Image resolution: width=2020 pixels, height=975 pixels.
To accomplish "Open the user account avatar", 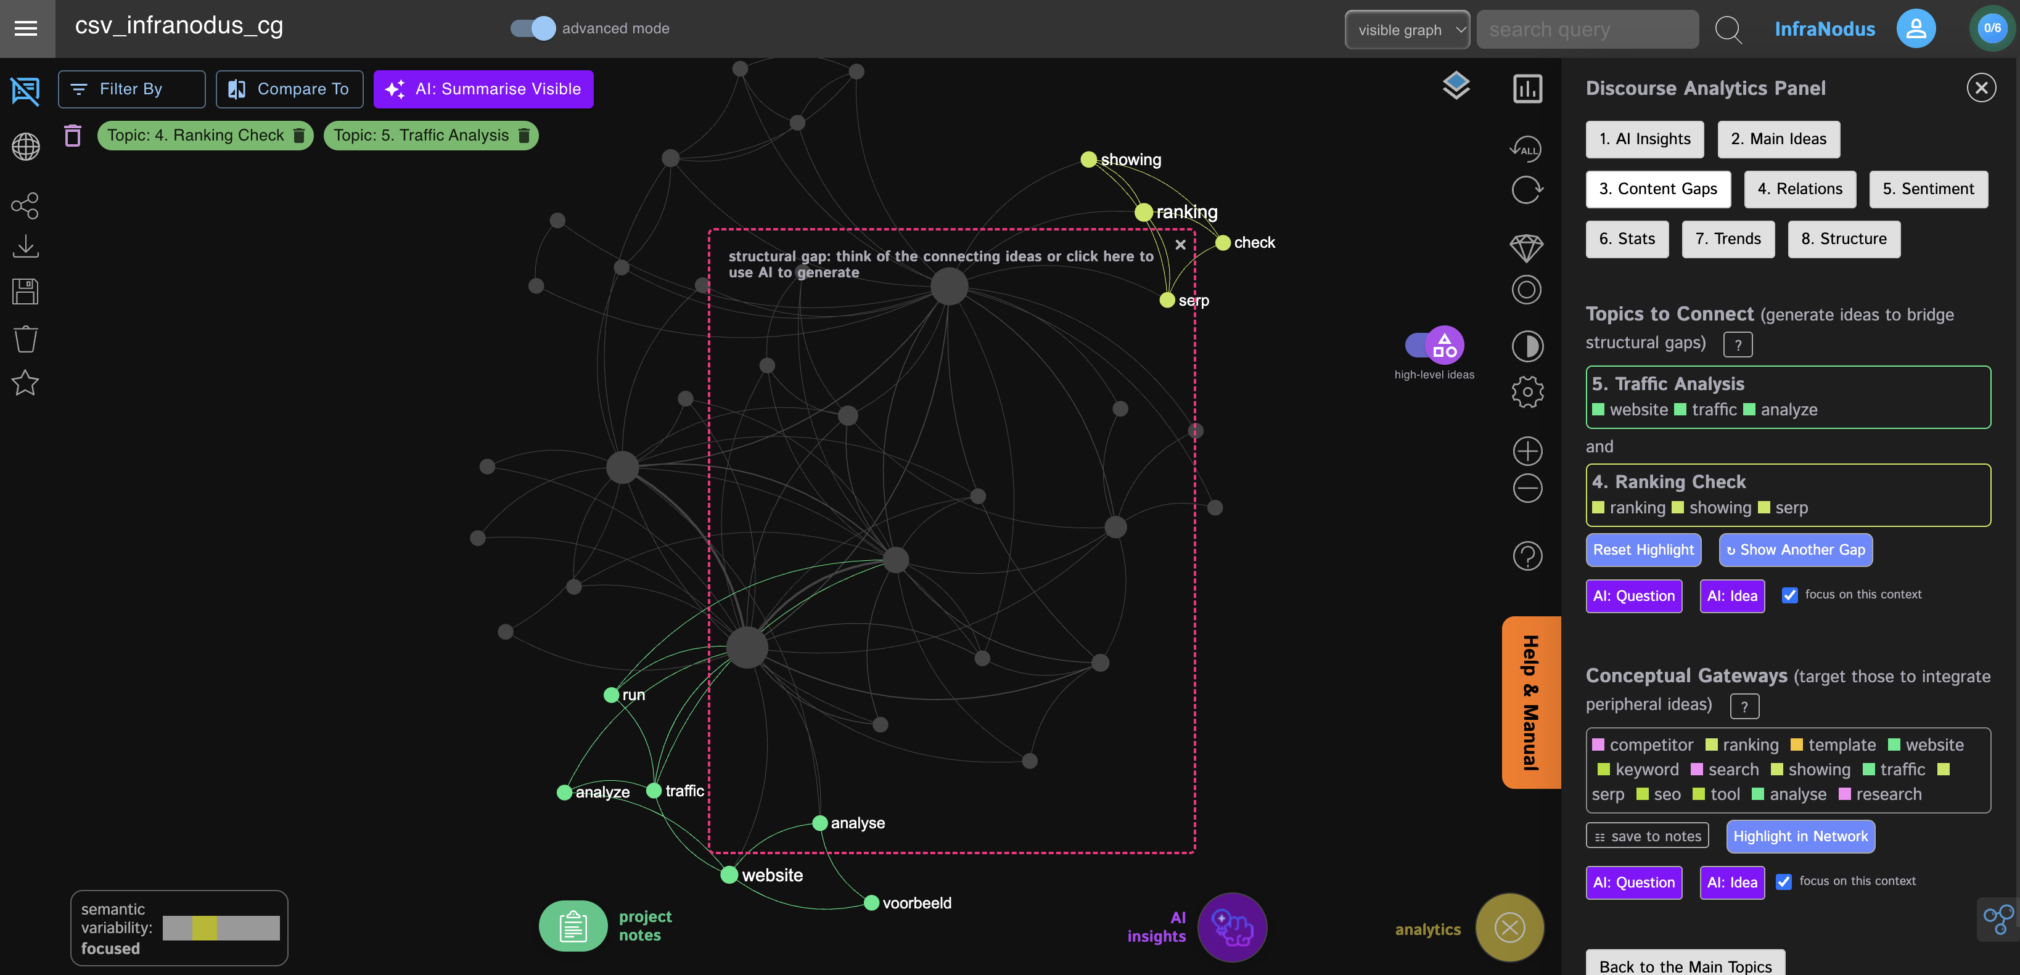I will pos(1916,28).
